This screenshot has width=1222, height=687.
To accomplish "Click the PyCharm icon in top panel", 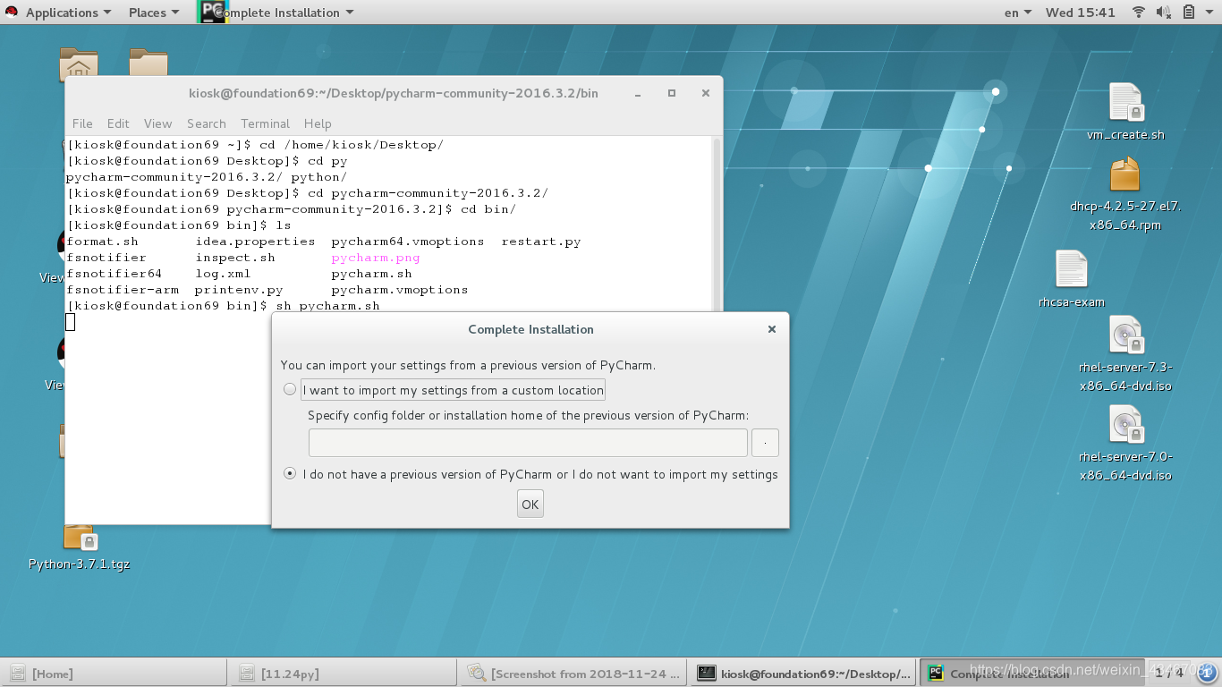I will 213,12.
